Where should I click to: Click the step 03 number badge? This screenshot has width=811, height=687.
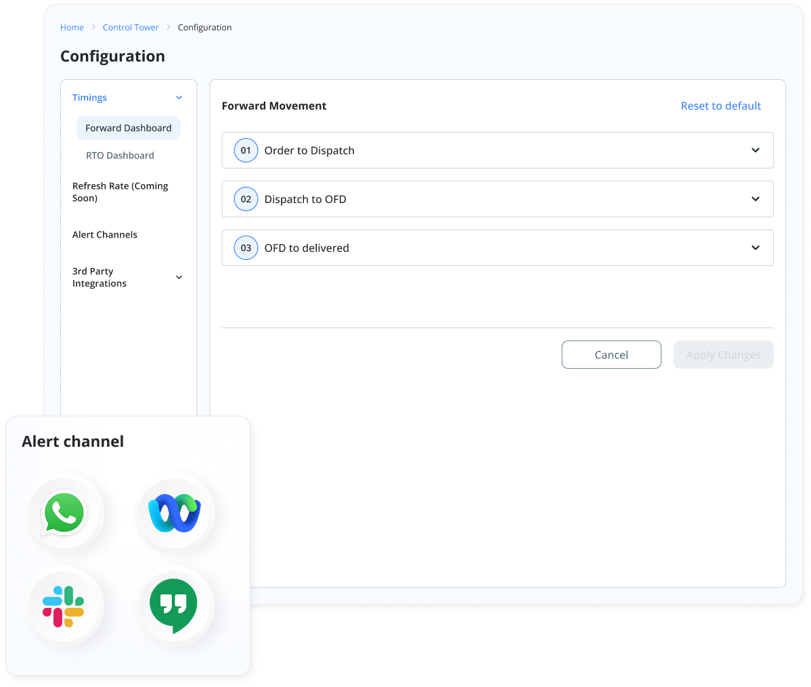(x=246, y=248)
